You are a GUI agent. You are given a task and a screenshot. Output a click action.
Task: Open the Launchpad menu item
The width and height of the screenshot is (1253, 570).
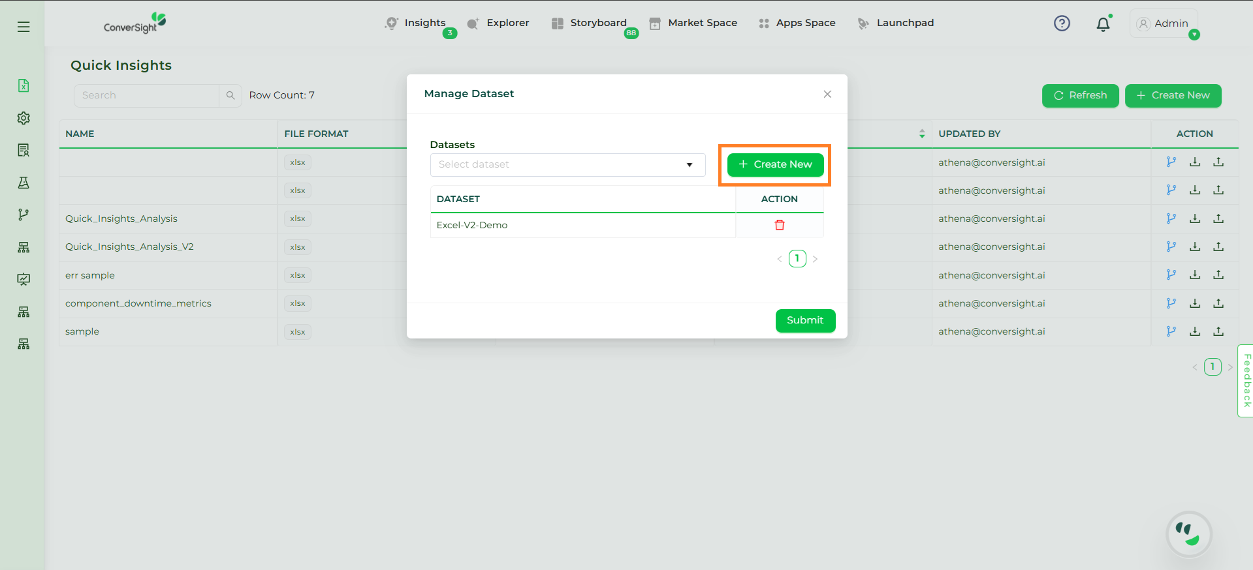click(895, 23)
